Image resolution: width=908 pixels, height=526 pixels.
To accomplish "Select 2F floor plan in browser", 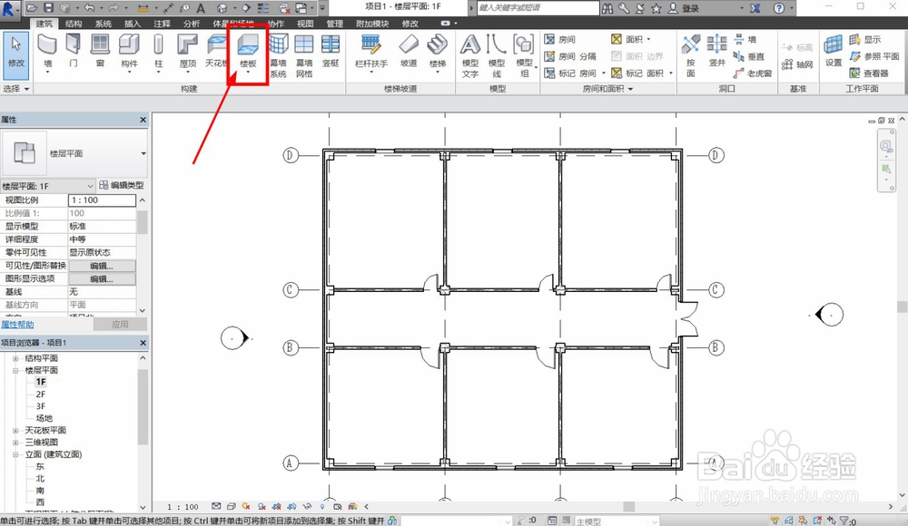I will pos(41,394).
